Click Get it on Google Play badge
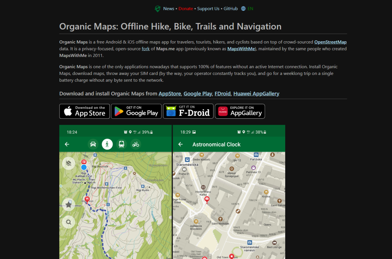 136,111
